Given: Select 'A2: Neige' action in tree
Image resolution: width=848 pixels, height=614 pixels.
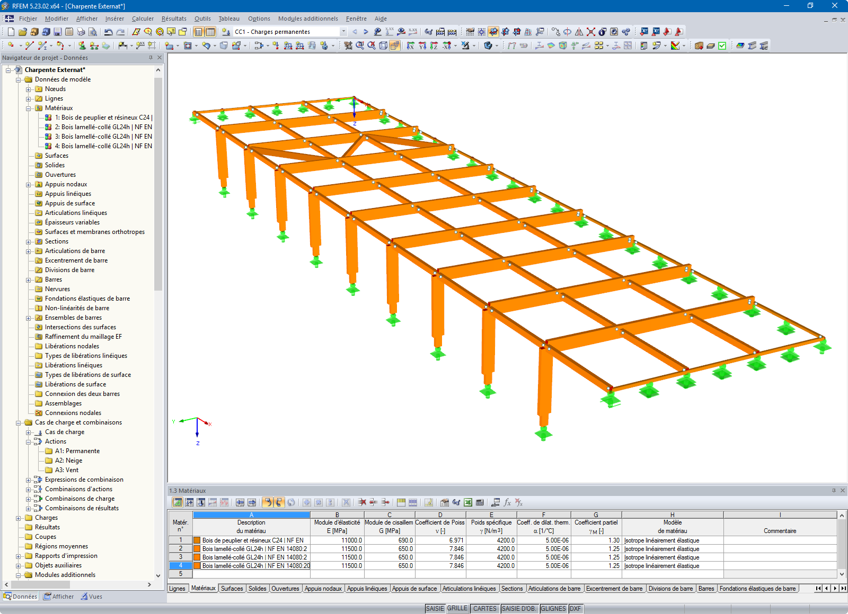Looking at the screenshot, I should (68, 460).
